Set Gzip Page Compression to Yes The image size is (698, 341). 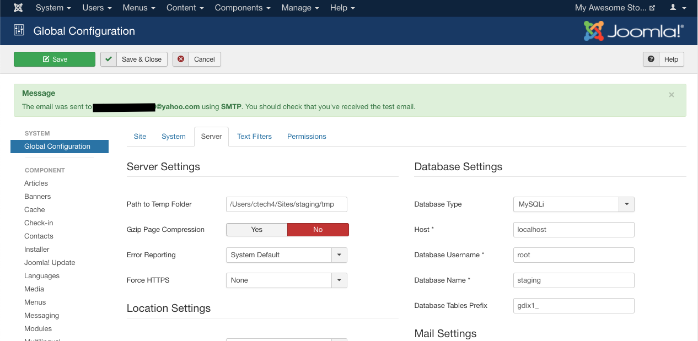257,230
